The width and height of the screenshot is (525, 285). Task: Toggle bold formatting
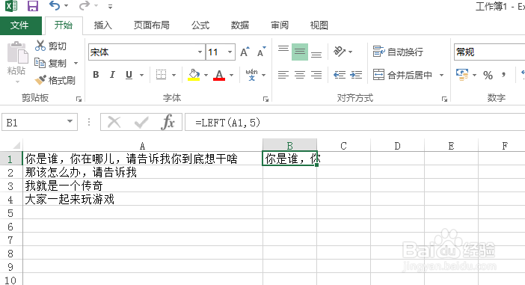tap(96, 75)
